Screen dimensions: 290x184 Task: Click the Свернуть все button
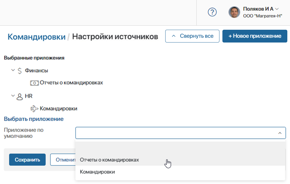(192, 36)
